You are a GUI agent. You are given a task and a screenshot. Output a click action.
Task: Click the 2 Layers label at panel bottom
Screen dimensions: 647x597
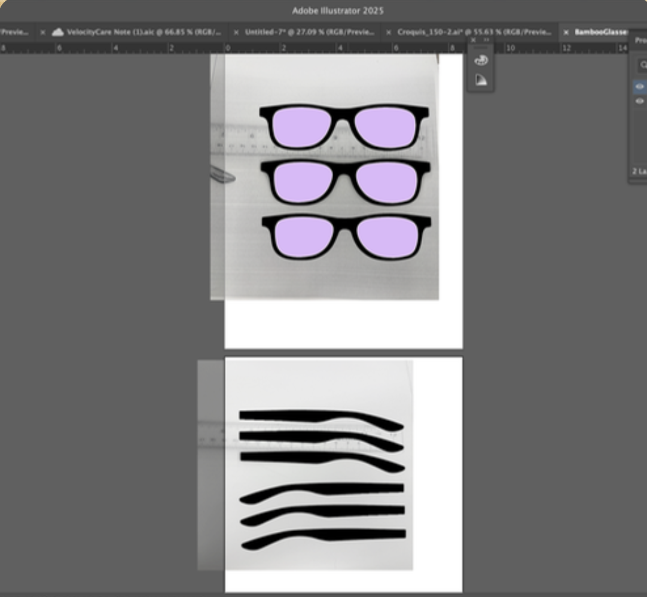(637, 172)
